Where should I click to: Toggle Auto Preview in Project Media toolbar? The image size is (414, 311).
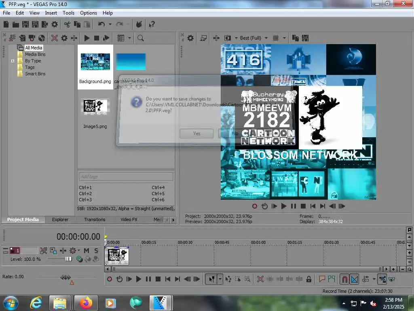[x=106, y=38]
